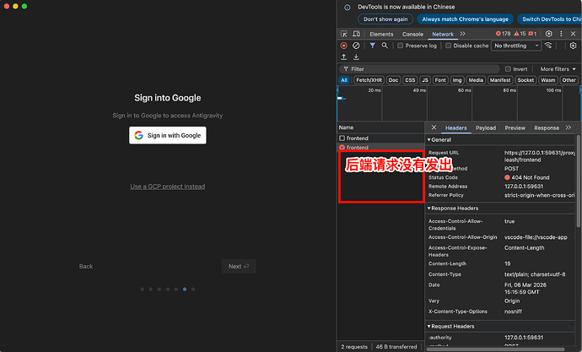Click the Next button
Viewport: 582px width, 352px height.
(239, 267)
